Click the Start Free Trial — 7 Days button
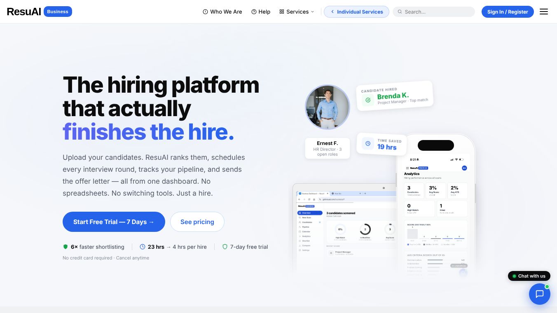The width and height of the screenshot is (557, 313). click(114, 222)
